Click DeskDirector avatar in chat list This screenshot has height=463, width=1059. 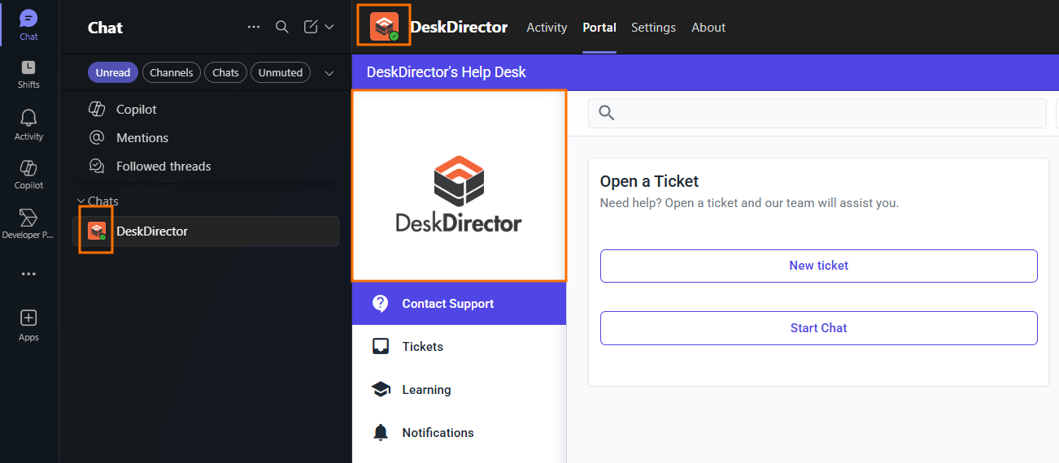coord(97,231)
